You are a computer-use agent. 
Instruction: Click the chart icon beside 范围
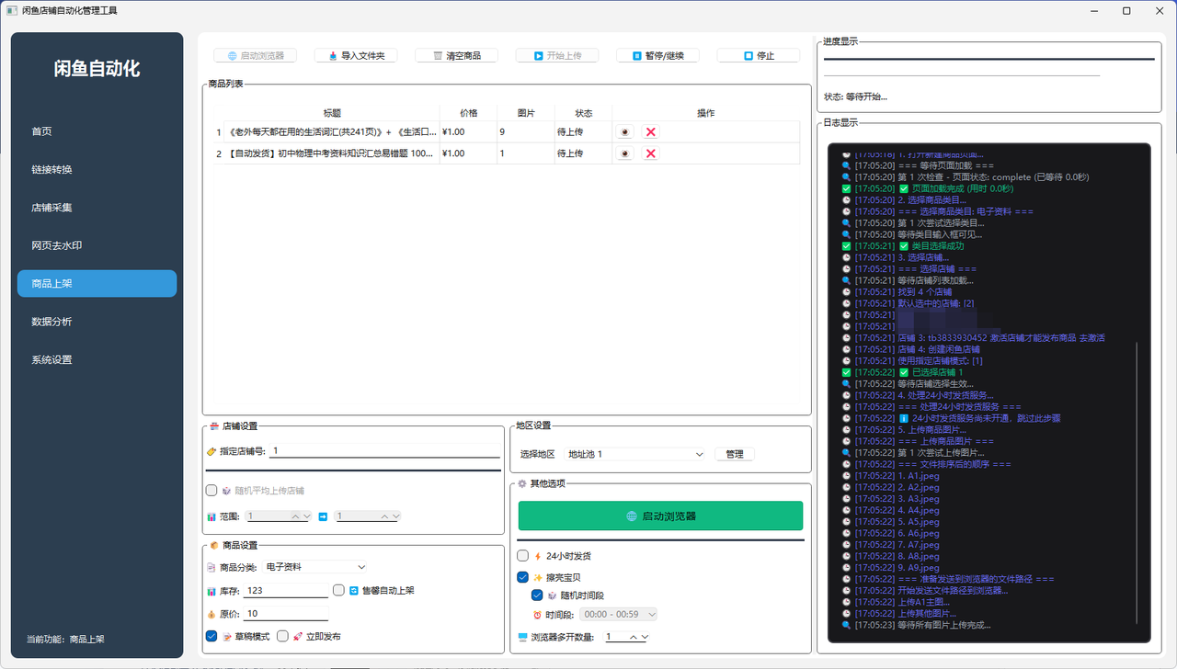coord(211,516)
